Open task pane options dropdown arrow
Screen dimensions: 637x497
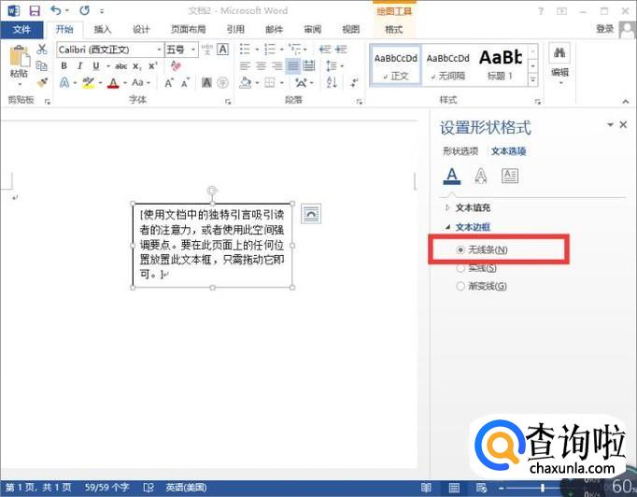[x=610, y=124]
